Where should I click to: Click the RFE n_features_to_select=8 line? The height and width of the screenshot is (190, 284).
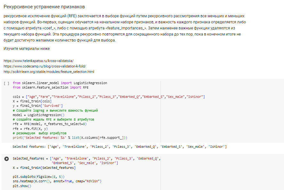[x=50, y=124]
